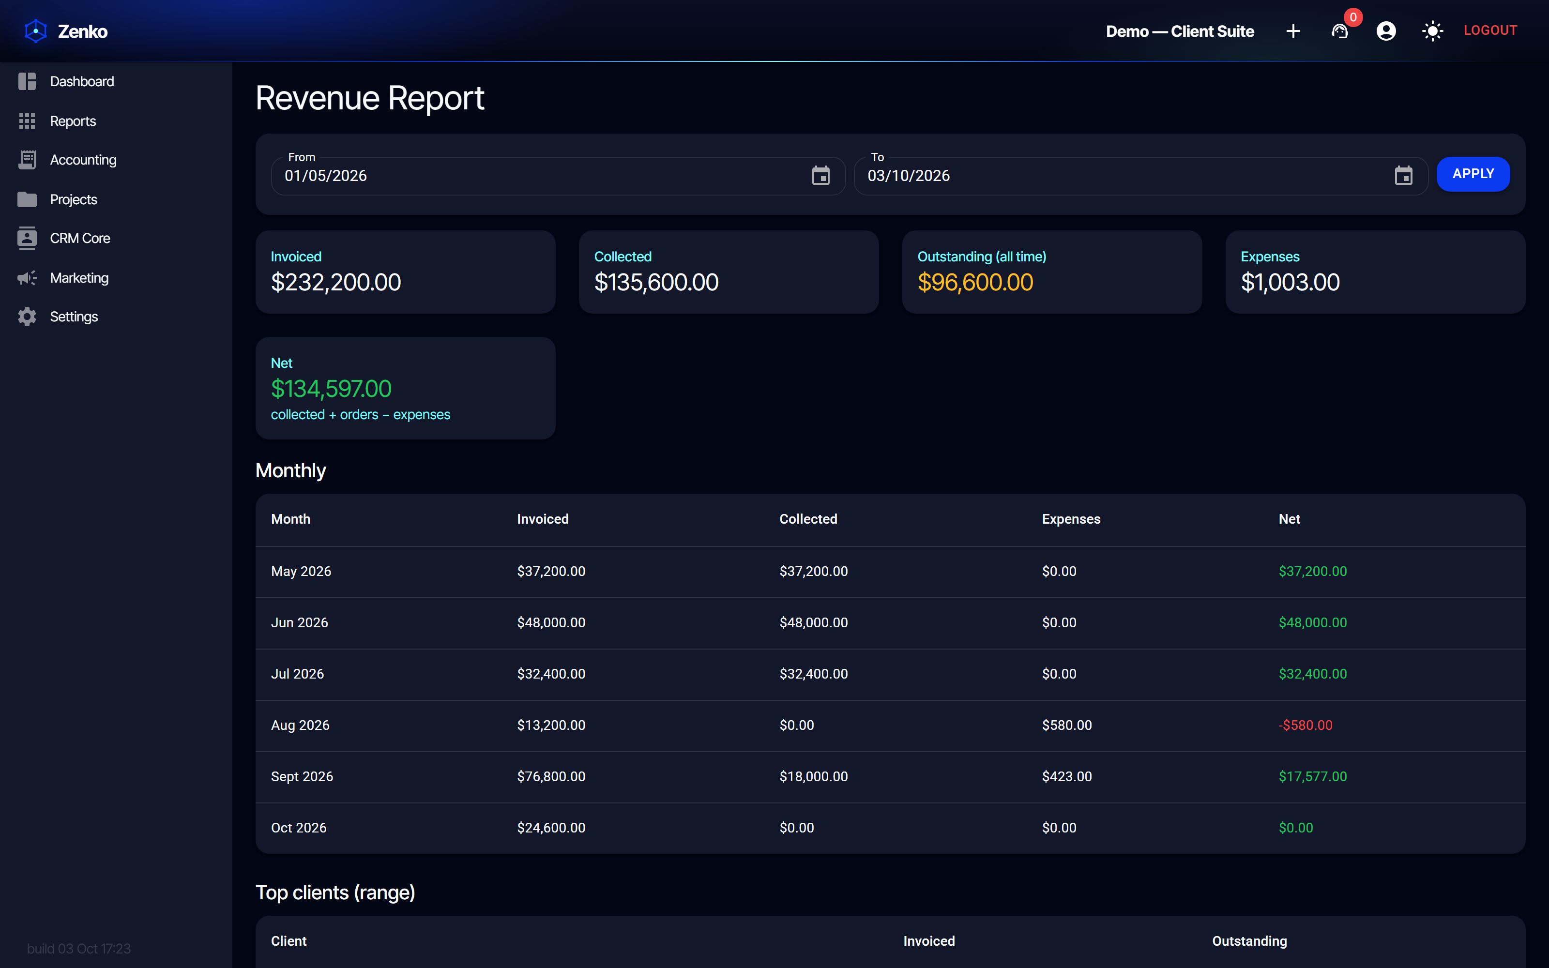Click the To date field 03/10/2026

(x=1140, y=176)
